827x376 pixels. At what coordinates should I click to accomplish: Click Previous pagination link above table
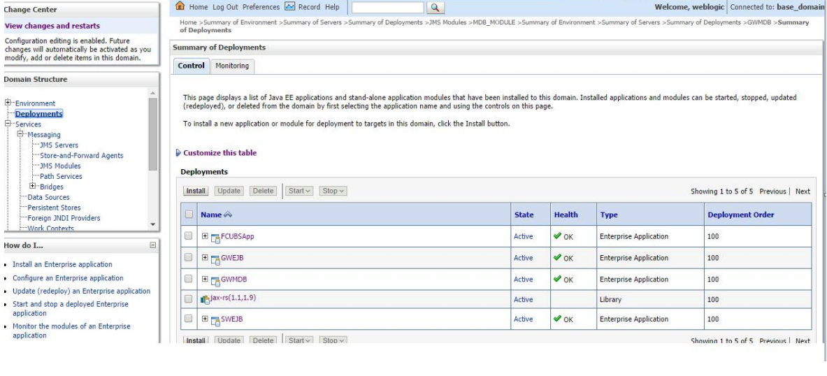point(772,191)
